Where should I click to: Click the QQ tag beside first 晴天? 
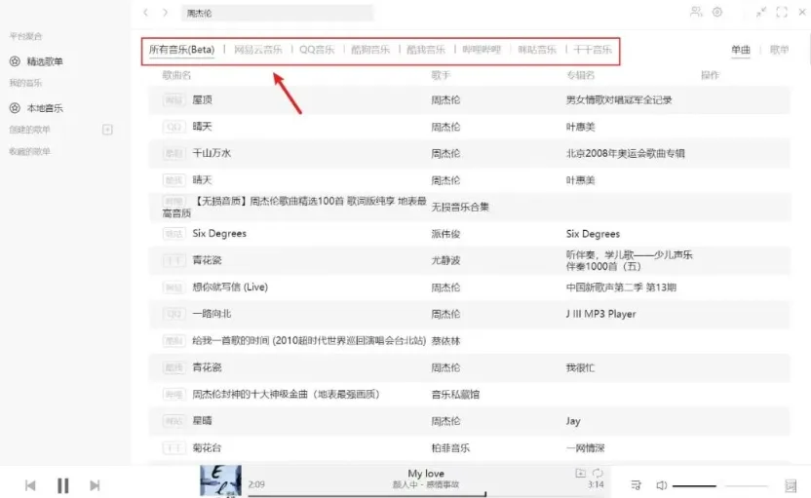174,127
